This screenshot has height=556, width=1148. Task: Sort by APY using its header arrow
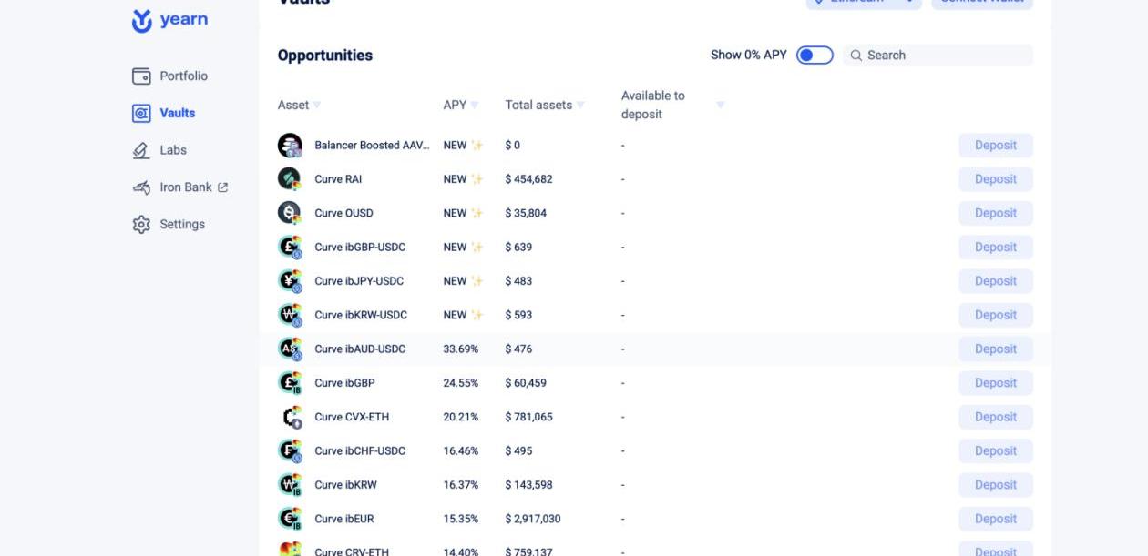coord(475,106)
